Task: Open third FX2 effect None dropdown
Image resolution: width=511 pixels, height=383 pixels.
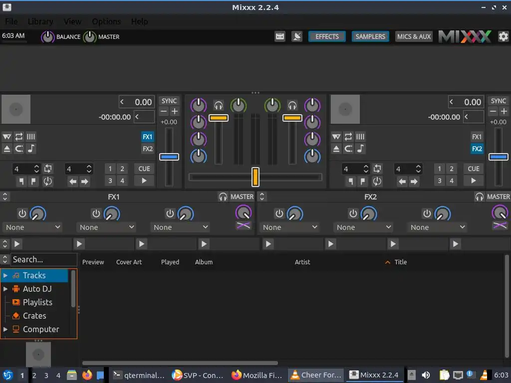Action: click(x=437, y=227)
